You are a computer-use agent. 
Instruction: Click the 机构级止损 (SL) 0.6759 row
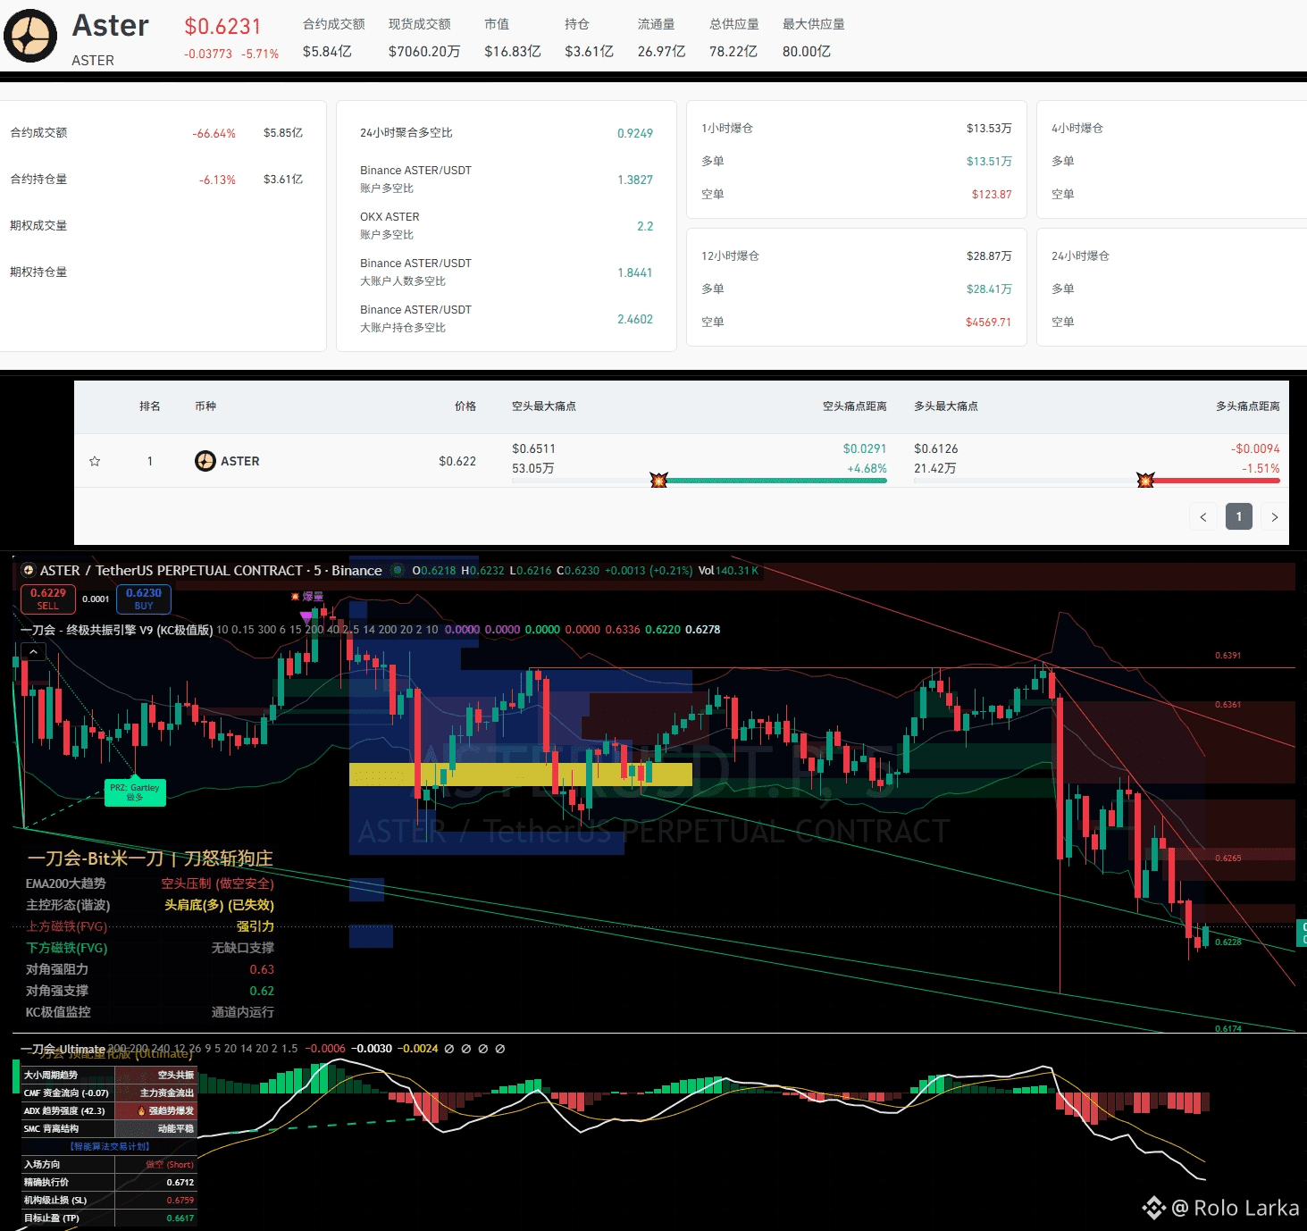[x=109, y=1201]
